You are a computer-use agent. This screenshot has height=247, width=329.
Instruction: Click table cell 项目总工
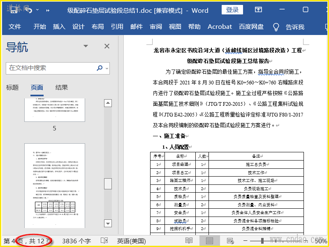tap(180, 172)
